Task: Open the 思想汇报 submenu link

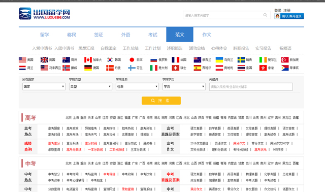Action: 86,48
